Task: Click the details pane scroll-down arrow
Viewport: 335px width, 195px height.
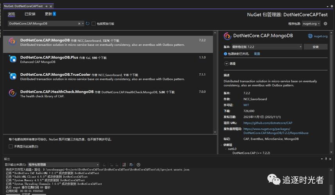Action: click(331, 152)
